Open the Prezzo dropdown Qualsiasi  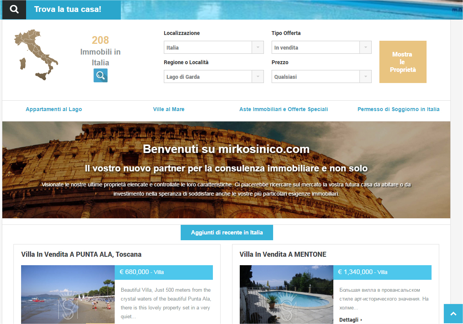pyautogui.click(x=321, y=76)
